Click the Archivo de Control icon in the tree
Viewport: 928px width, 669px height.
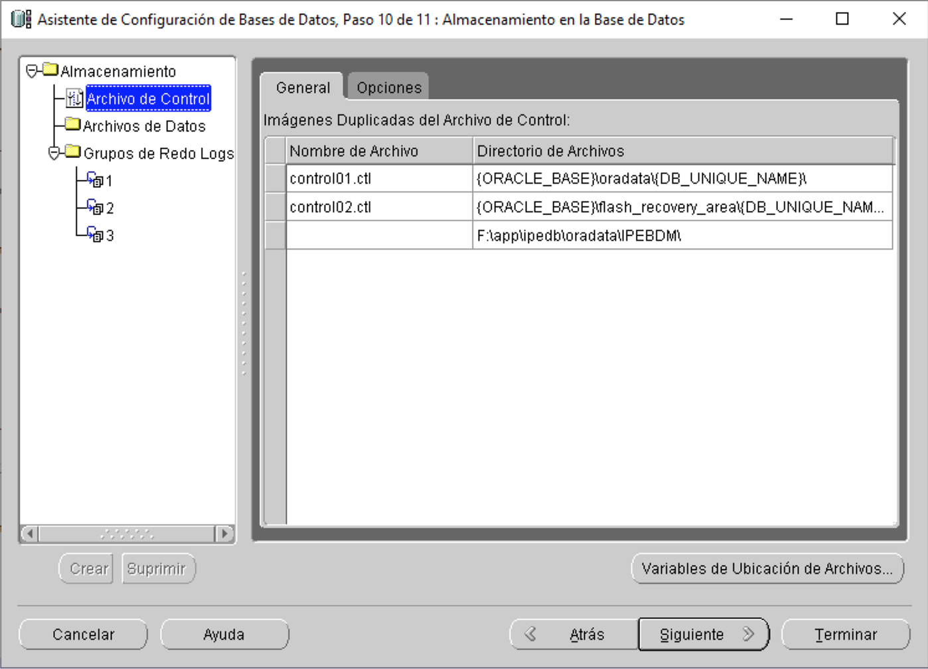74,98
